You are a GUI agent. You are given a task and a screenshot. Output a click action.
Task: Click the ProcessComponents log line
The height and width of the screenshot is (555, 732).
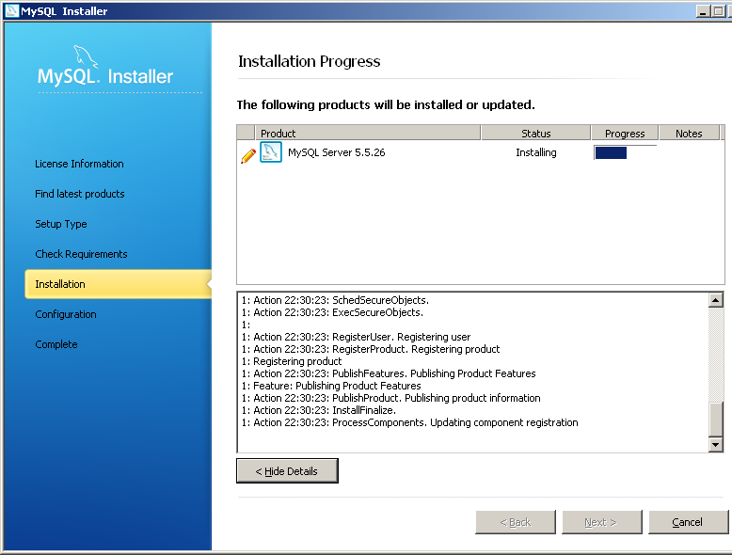click(x=410, y=422)
